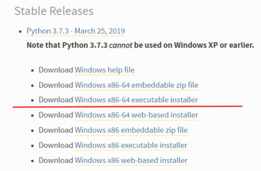Image resolution: width=261 pixels, height=171 pixels.
Task: Open the Windows x86 executable installer link
Action: pos(131,145)
